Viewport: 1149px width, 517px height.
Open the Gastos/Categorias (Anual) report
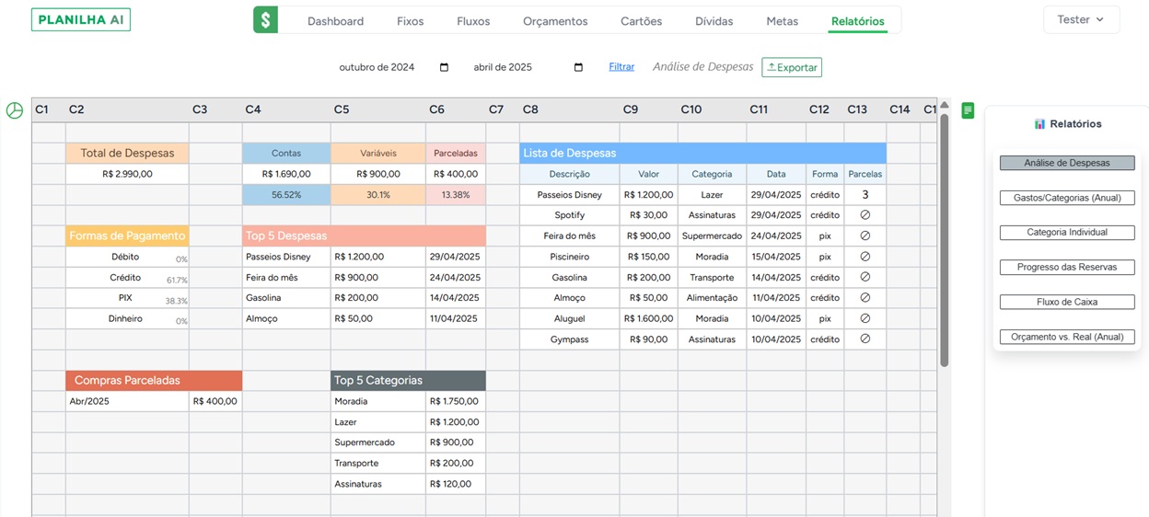(1067, 198)
